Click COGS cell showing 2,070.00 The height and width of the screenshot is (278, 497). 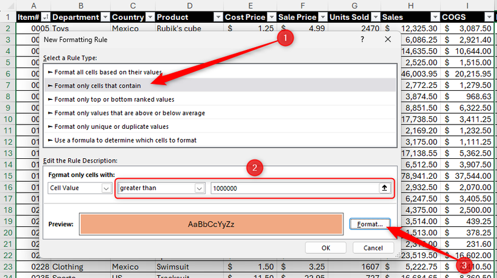[467, 187]
